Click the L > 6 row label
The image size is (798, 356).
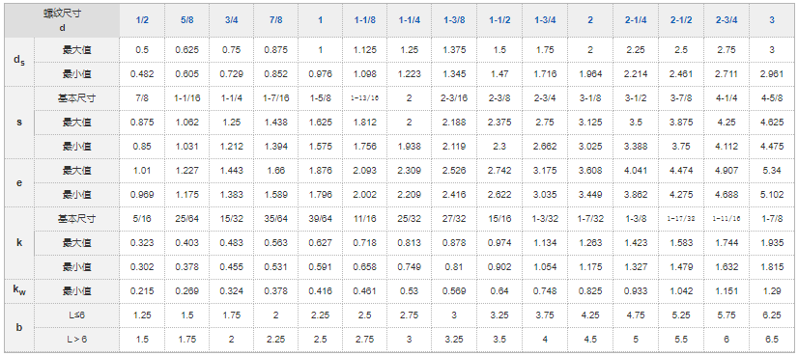click(77, 340)
